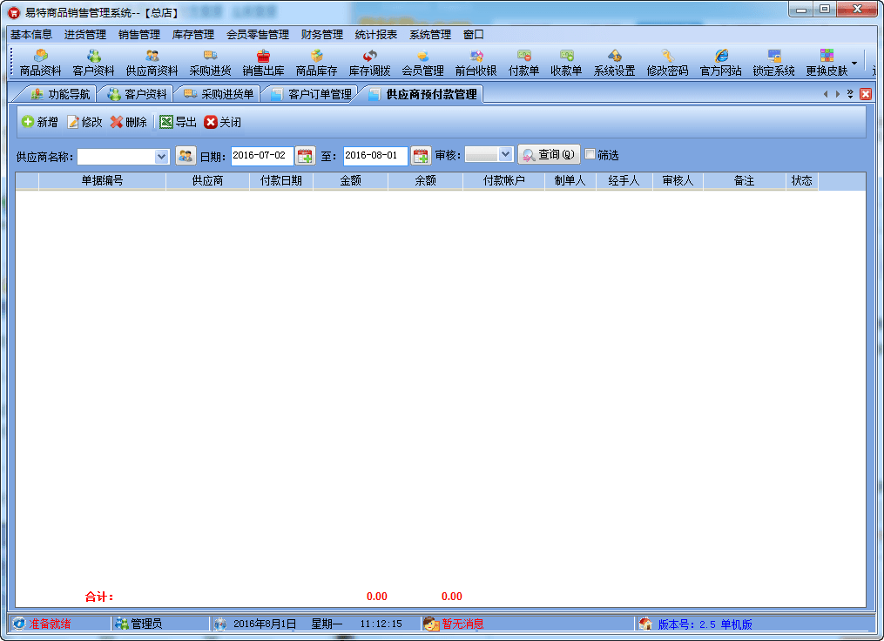Click 暂无消息 in status bar
Screen dimensions: 884x641
[462, 624]
